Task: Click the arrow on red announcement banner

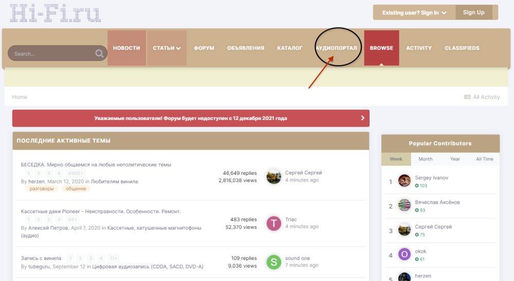Action: tap(362, 118)
